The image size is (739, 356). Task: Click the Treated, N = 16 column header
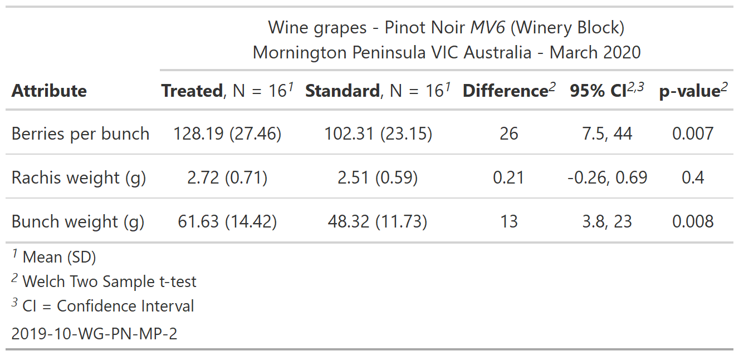(227, 91)
